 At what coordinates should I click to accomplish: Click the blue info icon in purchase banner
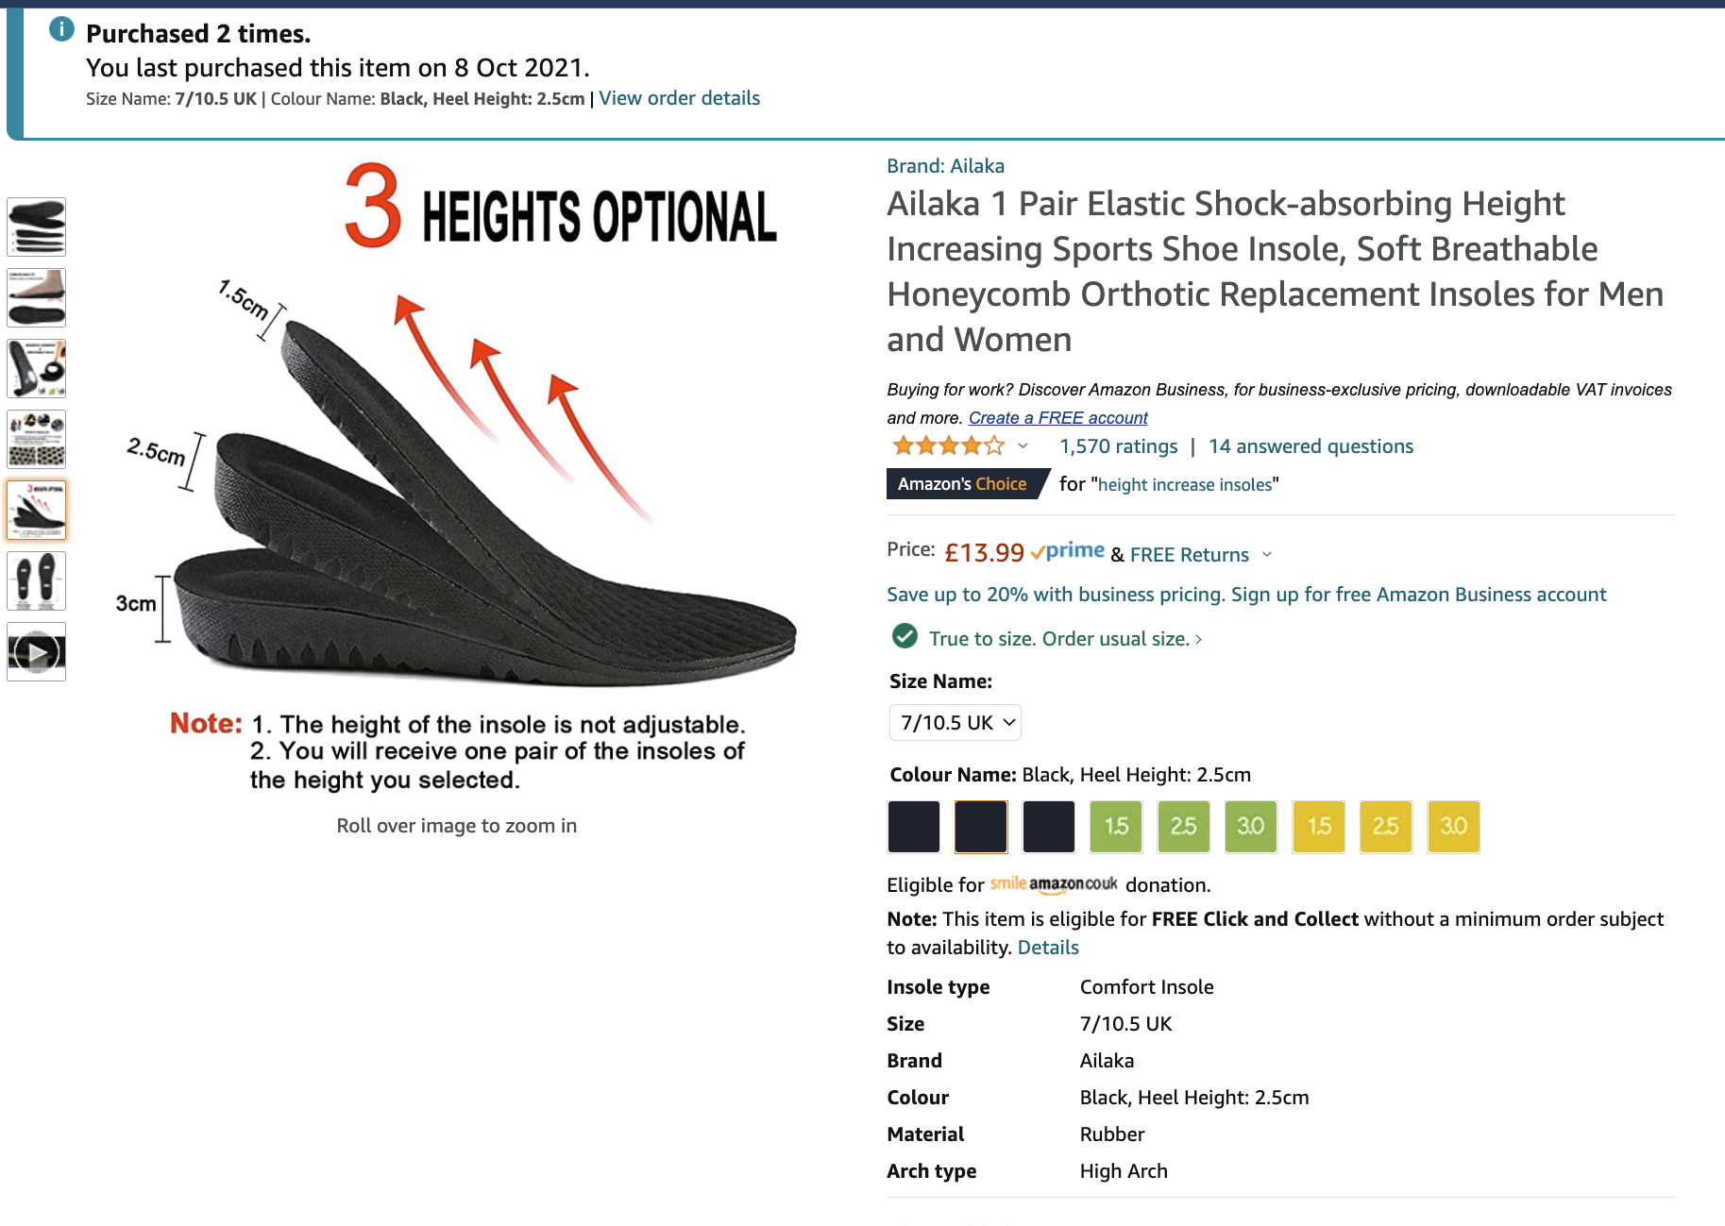61,29
